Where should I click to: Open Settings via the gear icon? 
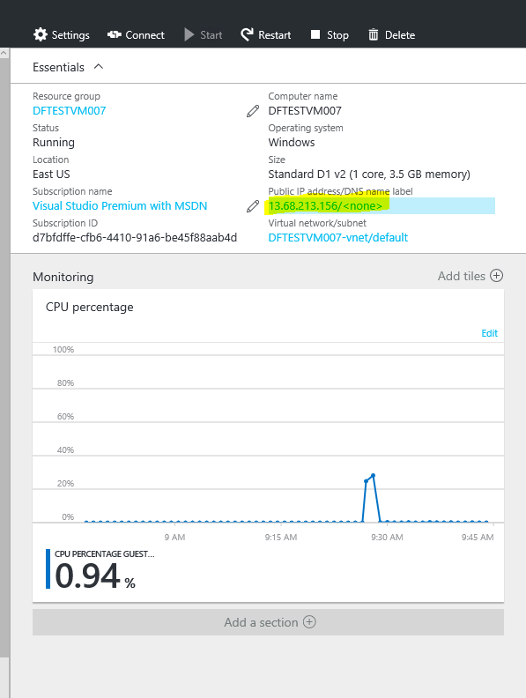(x=40, y=34)
